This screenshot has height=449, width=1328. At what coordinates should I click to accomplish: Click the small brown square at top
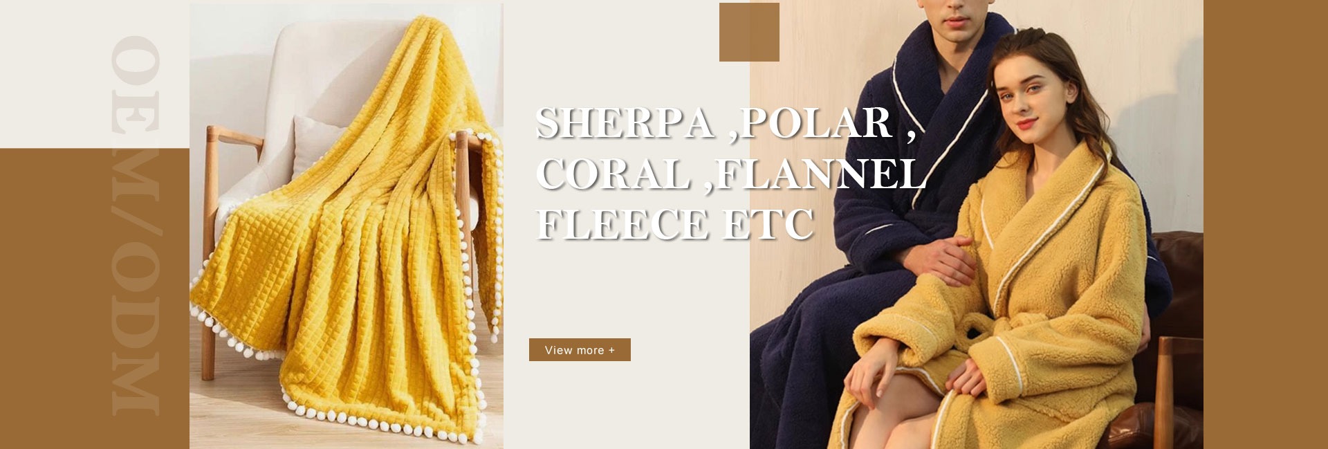click(749, 32)
